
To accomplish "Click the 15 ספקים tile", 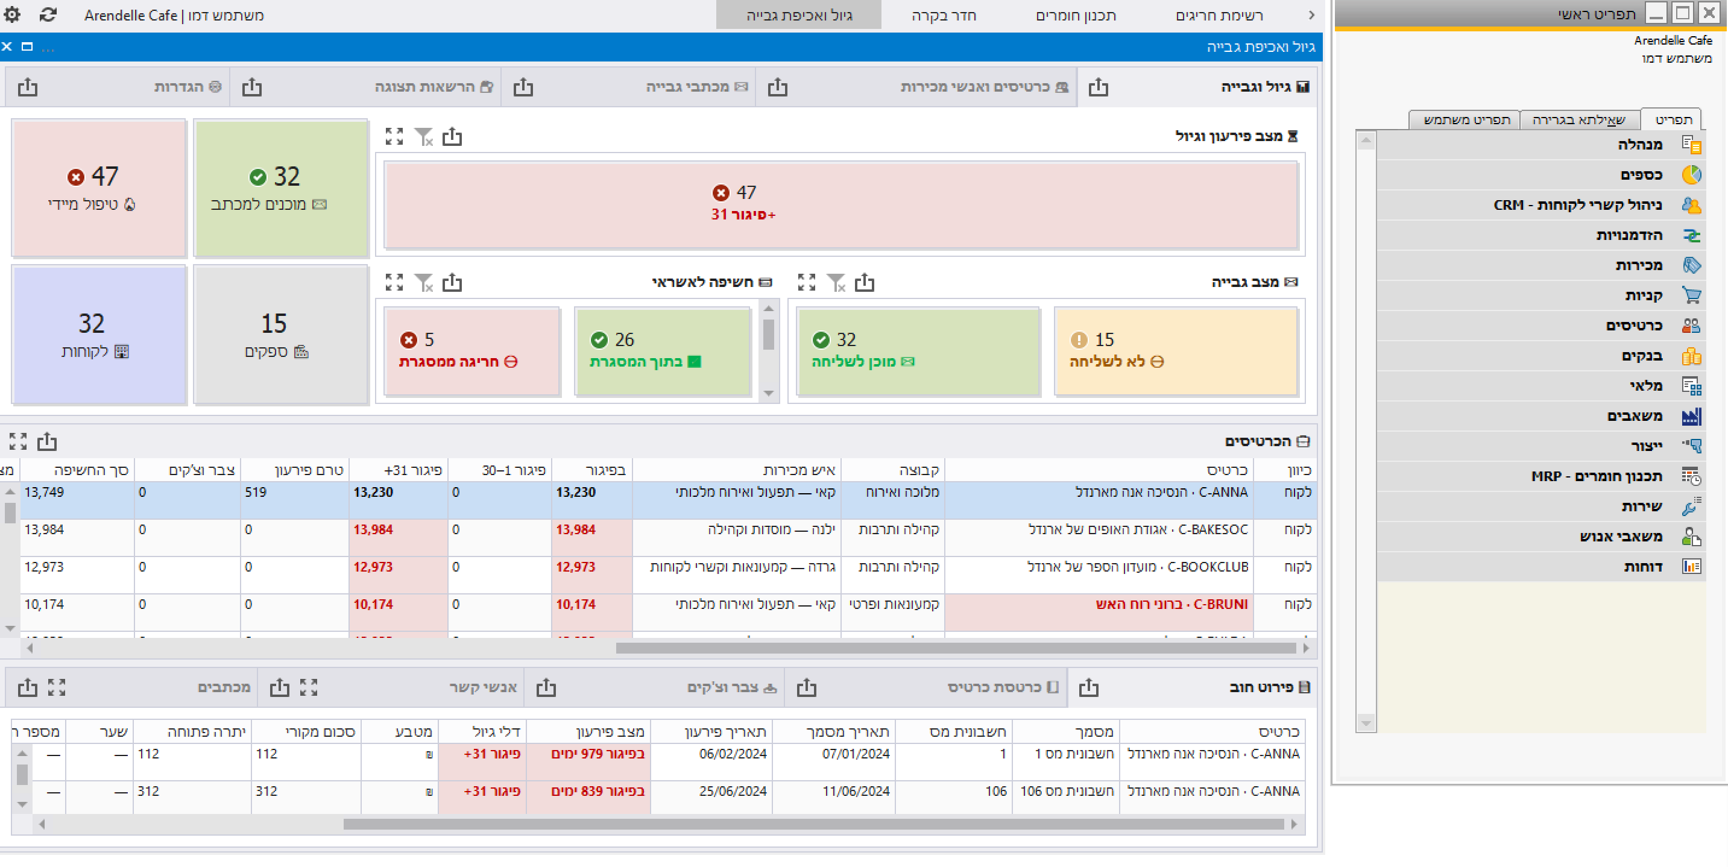I will tap(281, 335).
